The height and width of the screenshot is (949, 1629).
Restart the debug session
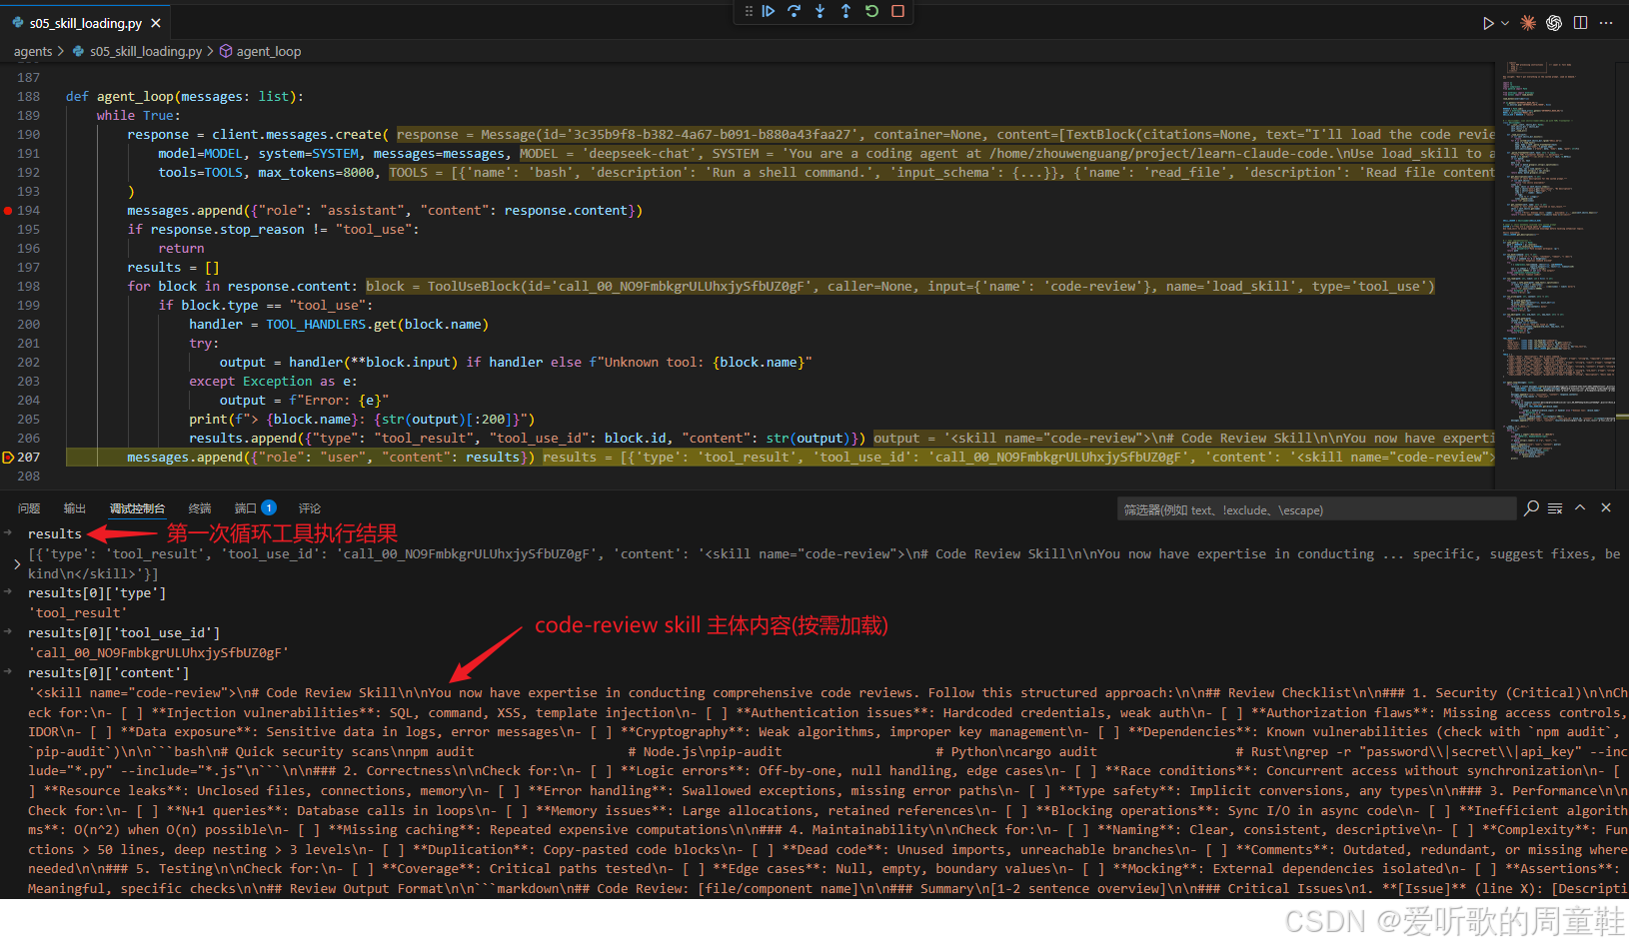click(x=872, y=11)
